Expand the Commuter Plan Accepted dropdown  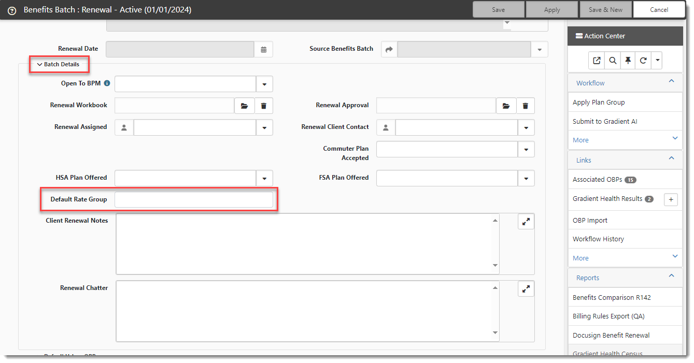(x=526, y=150)
